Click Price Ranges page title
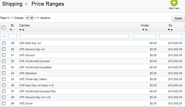Image resolution: width=185 pixels, height=107 pixels. (48, 4)
